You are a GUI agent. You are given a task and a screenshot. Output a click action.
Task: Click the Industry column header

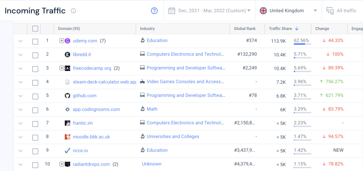(x=147, y=29)
